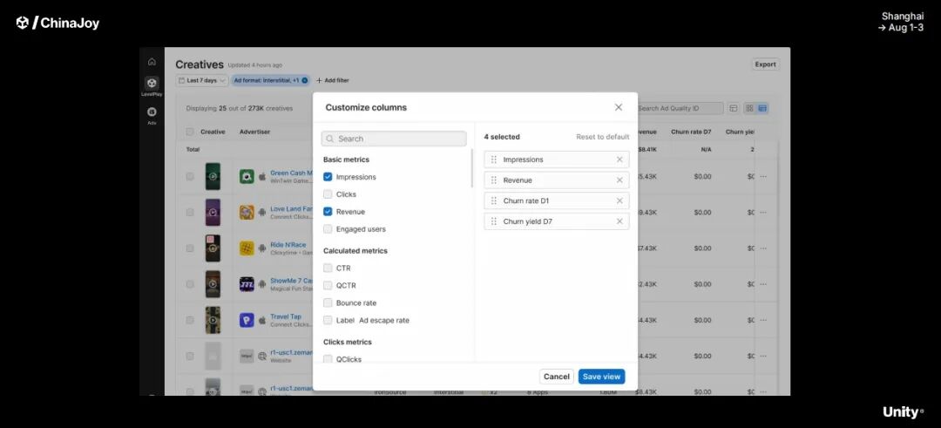Screen dimensions: 941x428
Task: Click the Creative column header
Action: 213,132
